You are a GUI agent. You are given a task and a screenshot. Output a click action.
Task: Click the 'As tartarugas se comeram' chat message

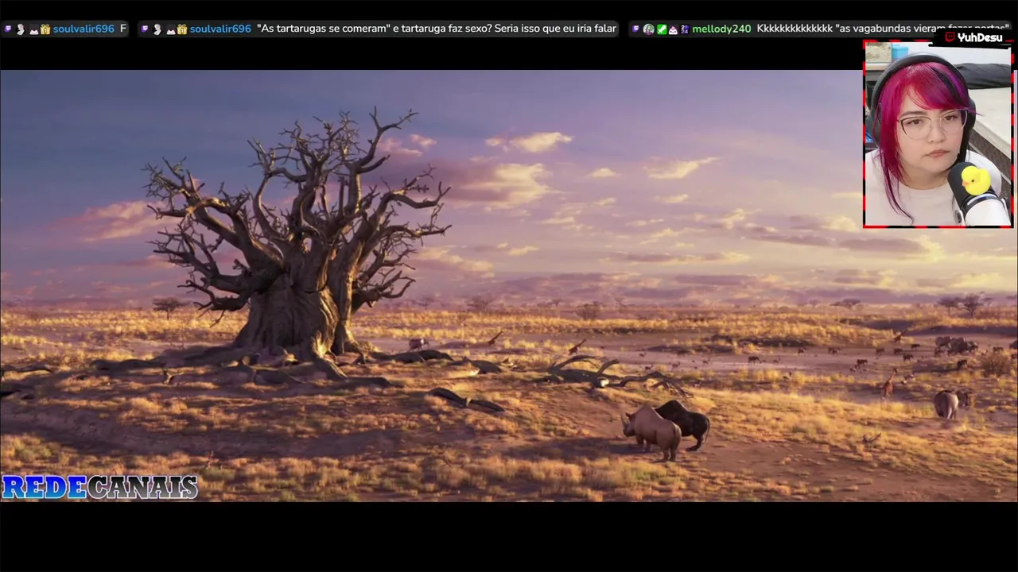pyautogui.click(x=436, y=29)
